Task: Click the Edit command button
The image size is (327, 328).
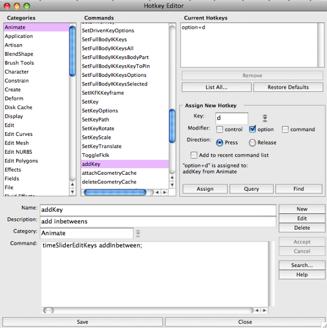Action: [302, 218]
